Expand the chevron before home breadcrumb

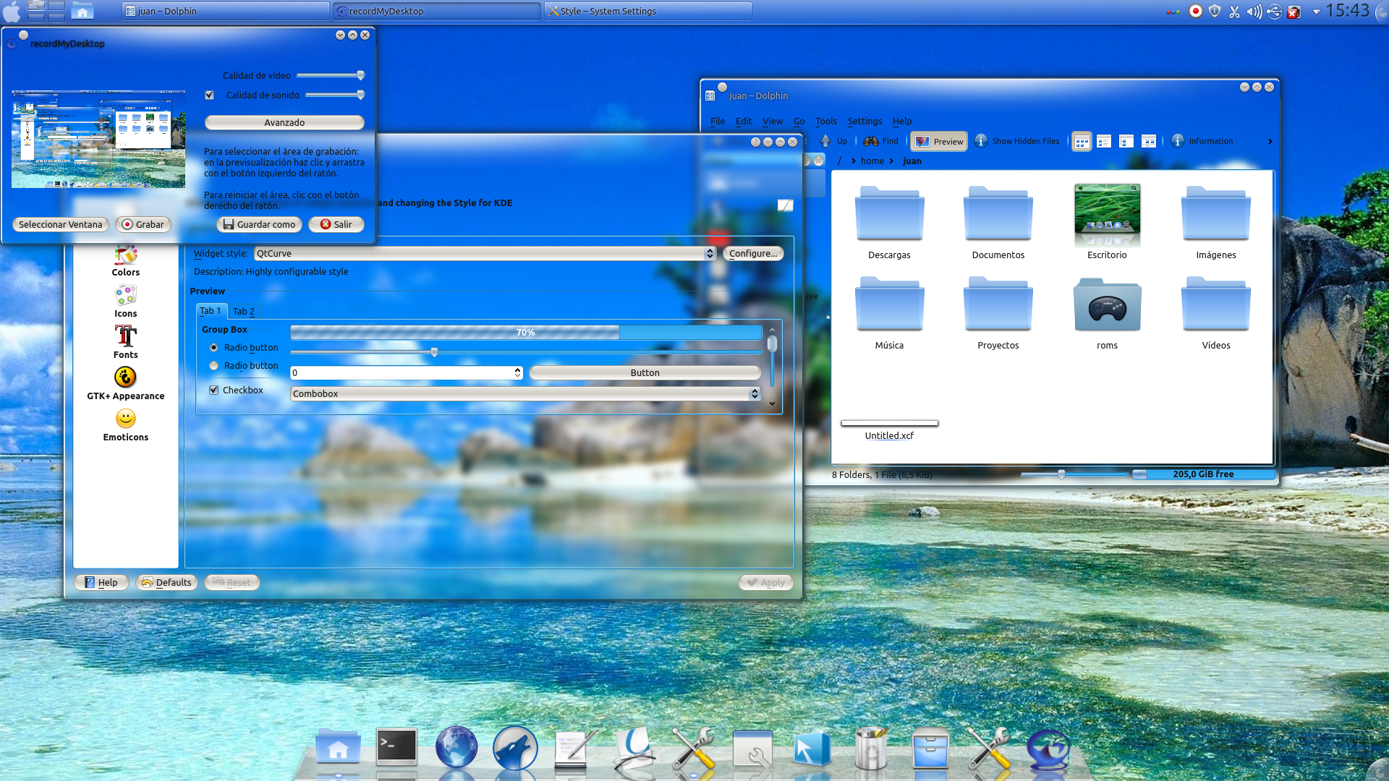coord(854,161)
